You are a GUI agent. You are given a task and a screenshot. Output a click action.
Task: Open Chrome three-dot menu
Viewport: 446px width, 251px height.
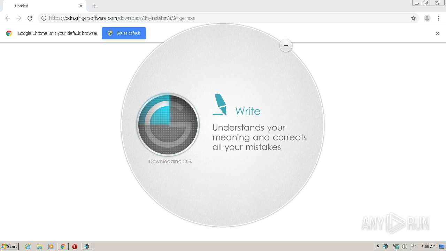438,18
